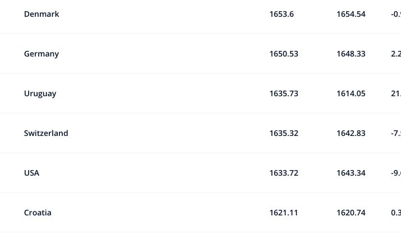This screenshot has width=401, height=240.
Task: Click the Denmark team name
Action: pos(42,14)
